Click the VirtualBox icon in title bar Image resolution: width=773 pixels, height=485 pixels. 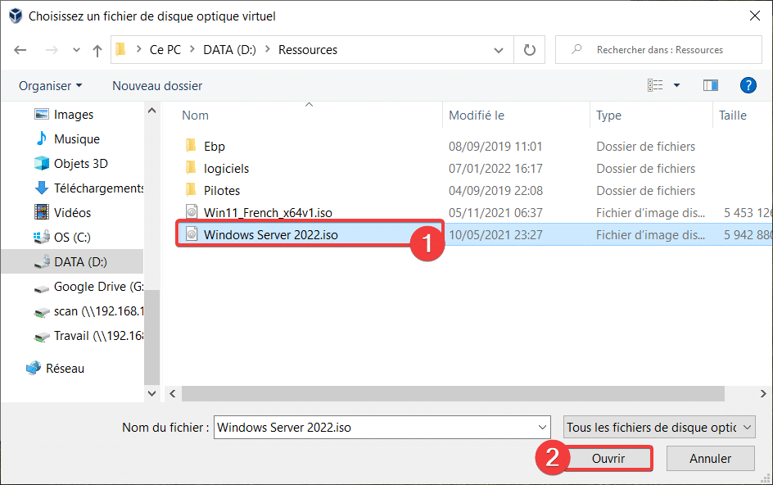(x=16, y=16)
